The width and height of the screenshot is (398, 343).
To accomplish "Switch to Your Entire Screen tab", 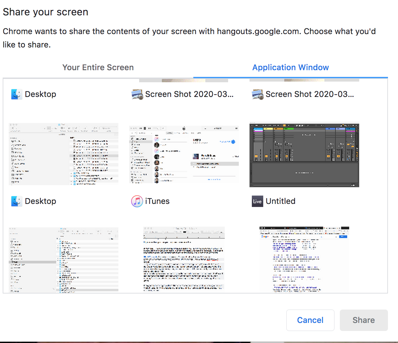I will pos(98,68).
